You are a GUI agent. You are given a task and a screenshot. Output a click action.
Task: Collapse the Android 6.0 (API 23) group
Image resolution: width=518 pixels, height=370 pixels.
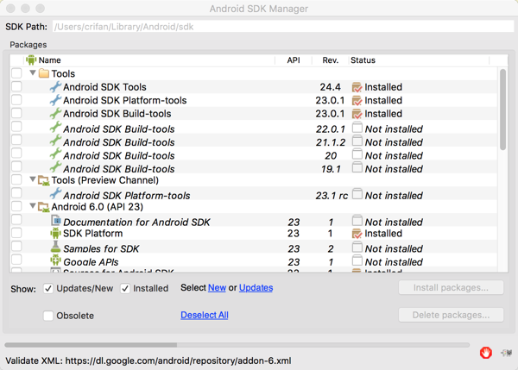(33, 206)
